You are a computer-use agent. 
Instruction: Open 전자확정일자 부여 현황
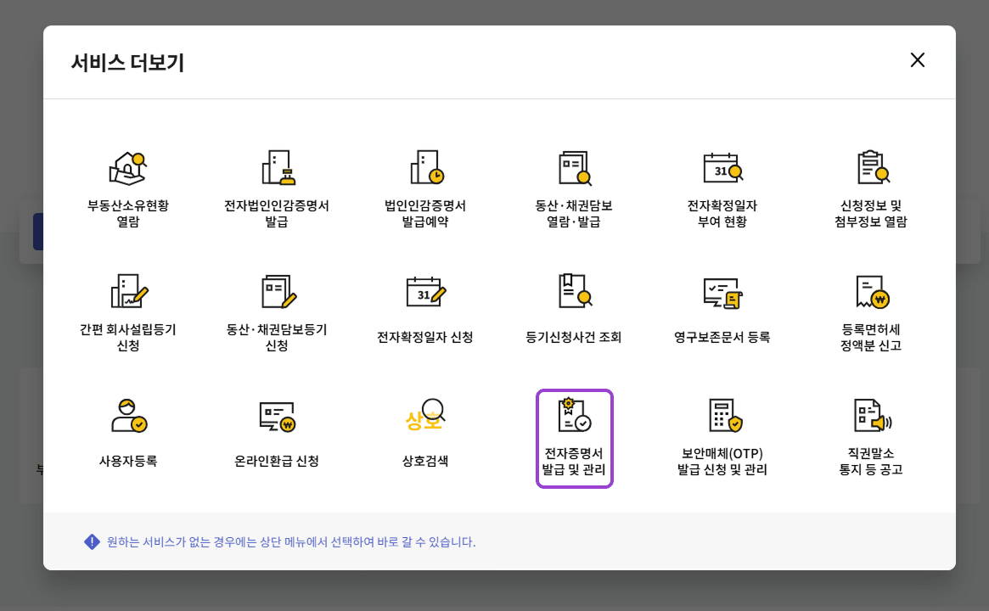pos(723,182)
